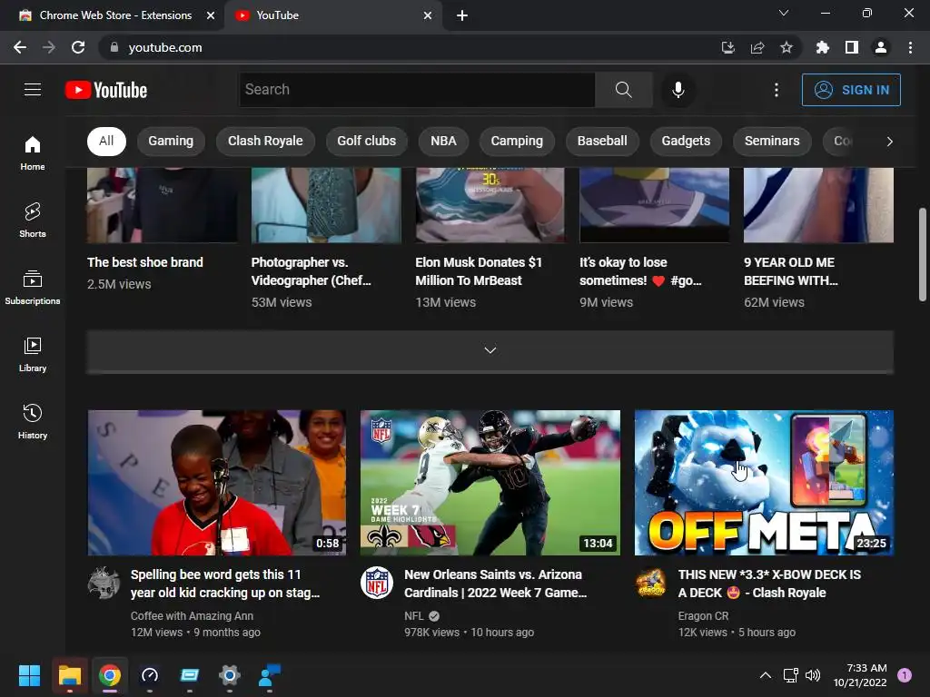Click browser back arrow
This screenshot has width=930, height=697.
tap(20, 47)
